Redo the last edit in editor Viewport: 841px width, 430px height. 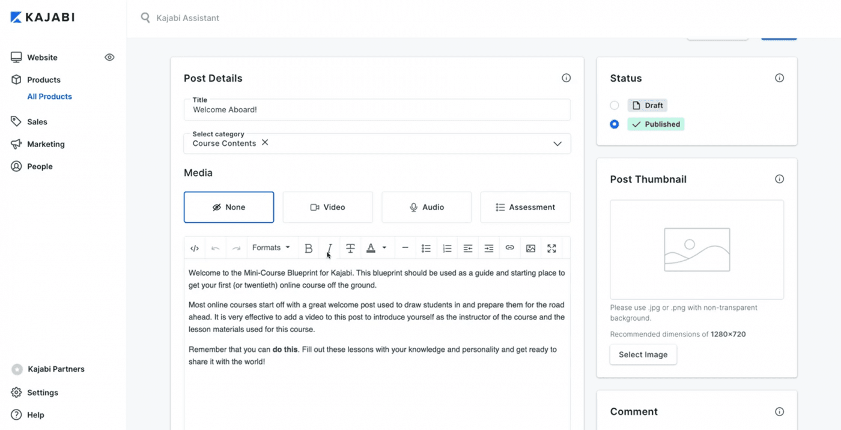point(237,248)
